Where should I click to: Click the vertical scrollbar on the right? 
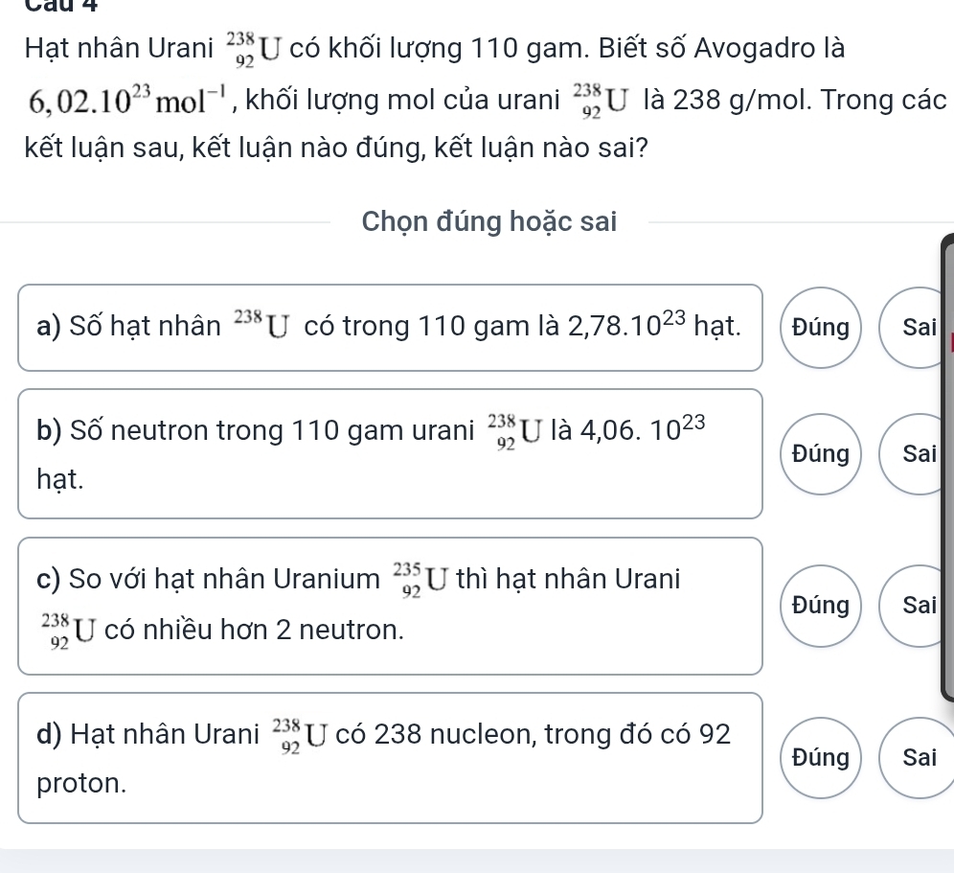click(x=948, y=468)
